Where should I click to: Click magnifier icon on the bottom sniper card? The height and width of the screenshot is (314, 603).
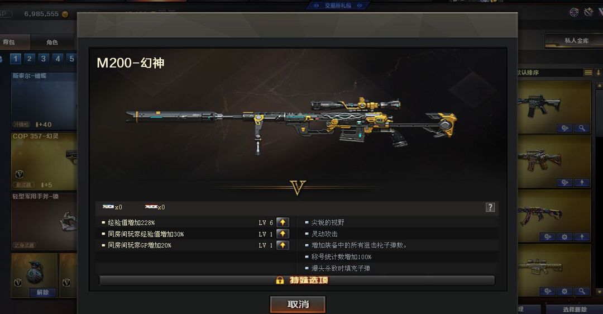582,291
